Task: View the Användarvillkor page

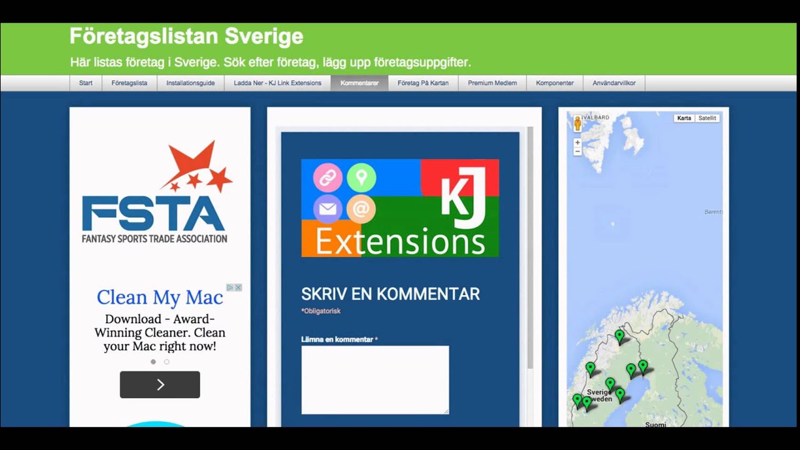Action: pos(614,83)
